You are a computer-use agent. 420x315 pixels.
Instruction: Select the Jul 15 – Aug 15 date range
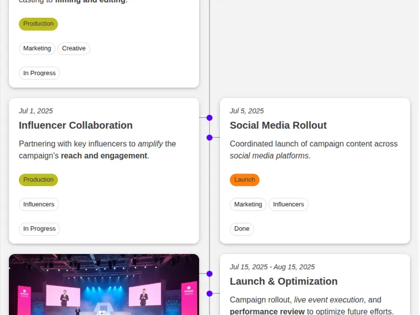pyautogui.click(x=272, y=267)
